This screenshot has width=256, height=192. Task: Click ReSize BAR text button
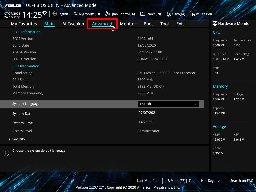point(204,14)
